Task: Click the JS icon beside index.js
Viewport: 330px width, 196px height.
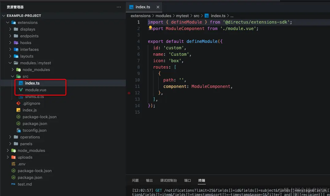Action: [x=18, y=110]
